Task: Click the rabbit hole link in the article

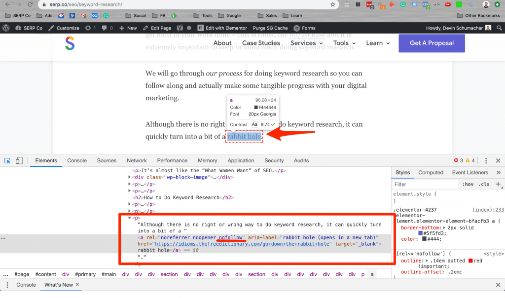Action: pos(244,137)
